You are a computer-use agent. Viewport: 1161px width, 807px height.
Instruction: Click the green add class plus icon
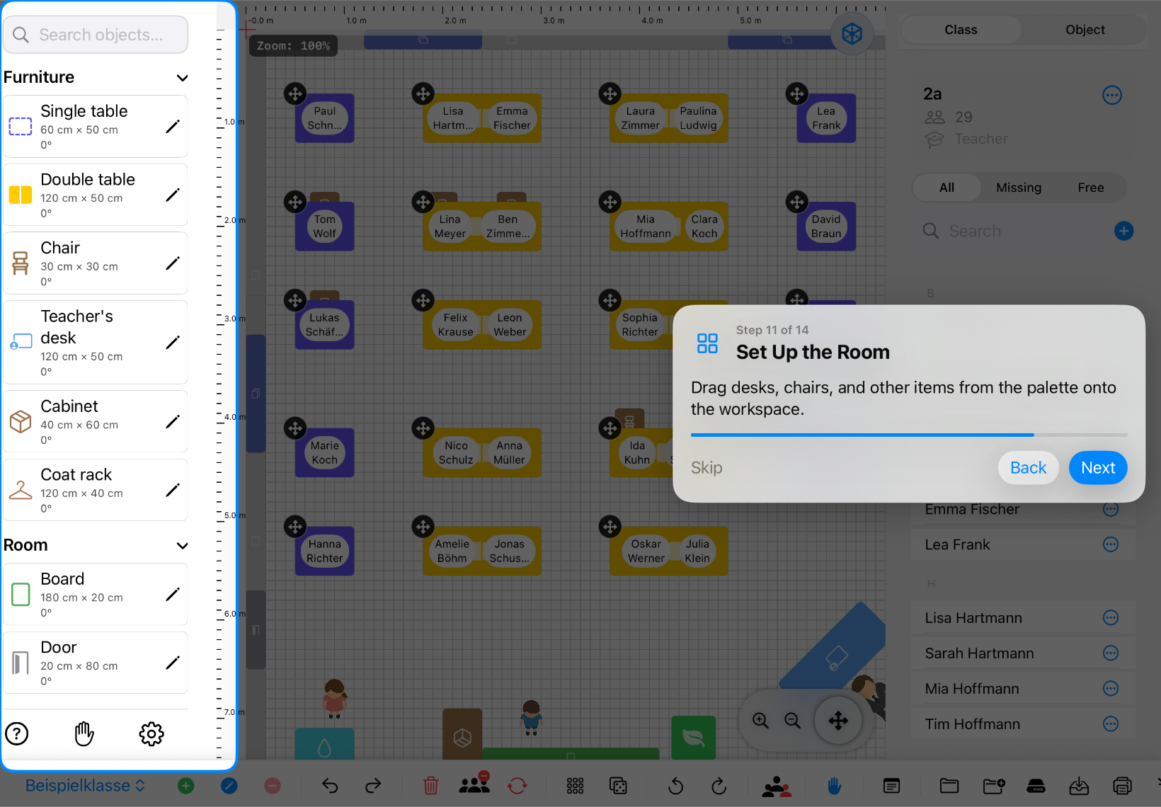[x=186, y=786]
